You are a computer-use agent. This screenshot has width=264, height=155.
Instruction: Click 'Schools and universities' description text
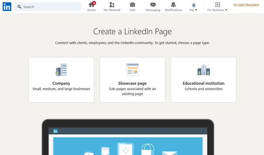tap(203, 89)
